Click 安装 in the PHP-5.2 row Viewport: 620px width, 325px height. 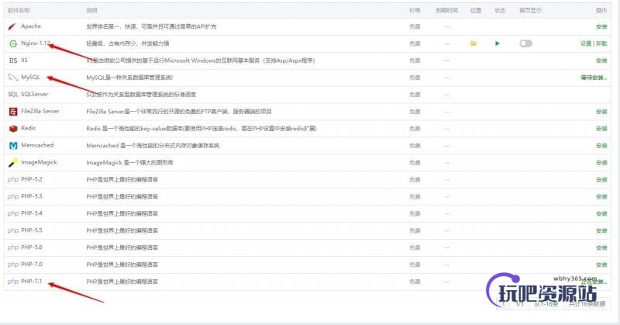coord(601,180)
